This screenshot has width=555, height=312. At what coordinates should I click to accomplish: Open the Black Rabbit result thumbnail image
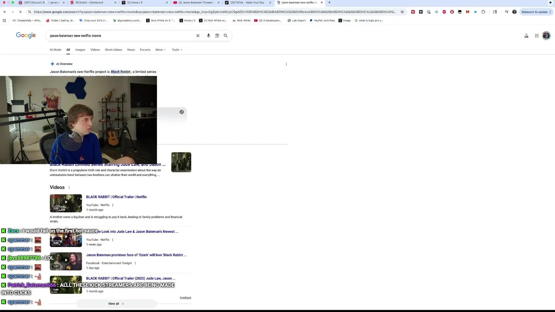[x=181, y=162]
